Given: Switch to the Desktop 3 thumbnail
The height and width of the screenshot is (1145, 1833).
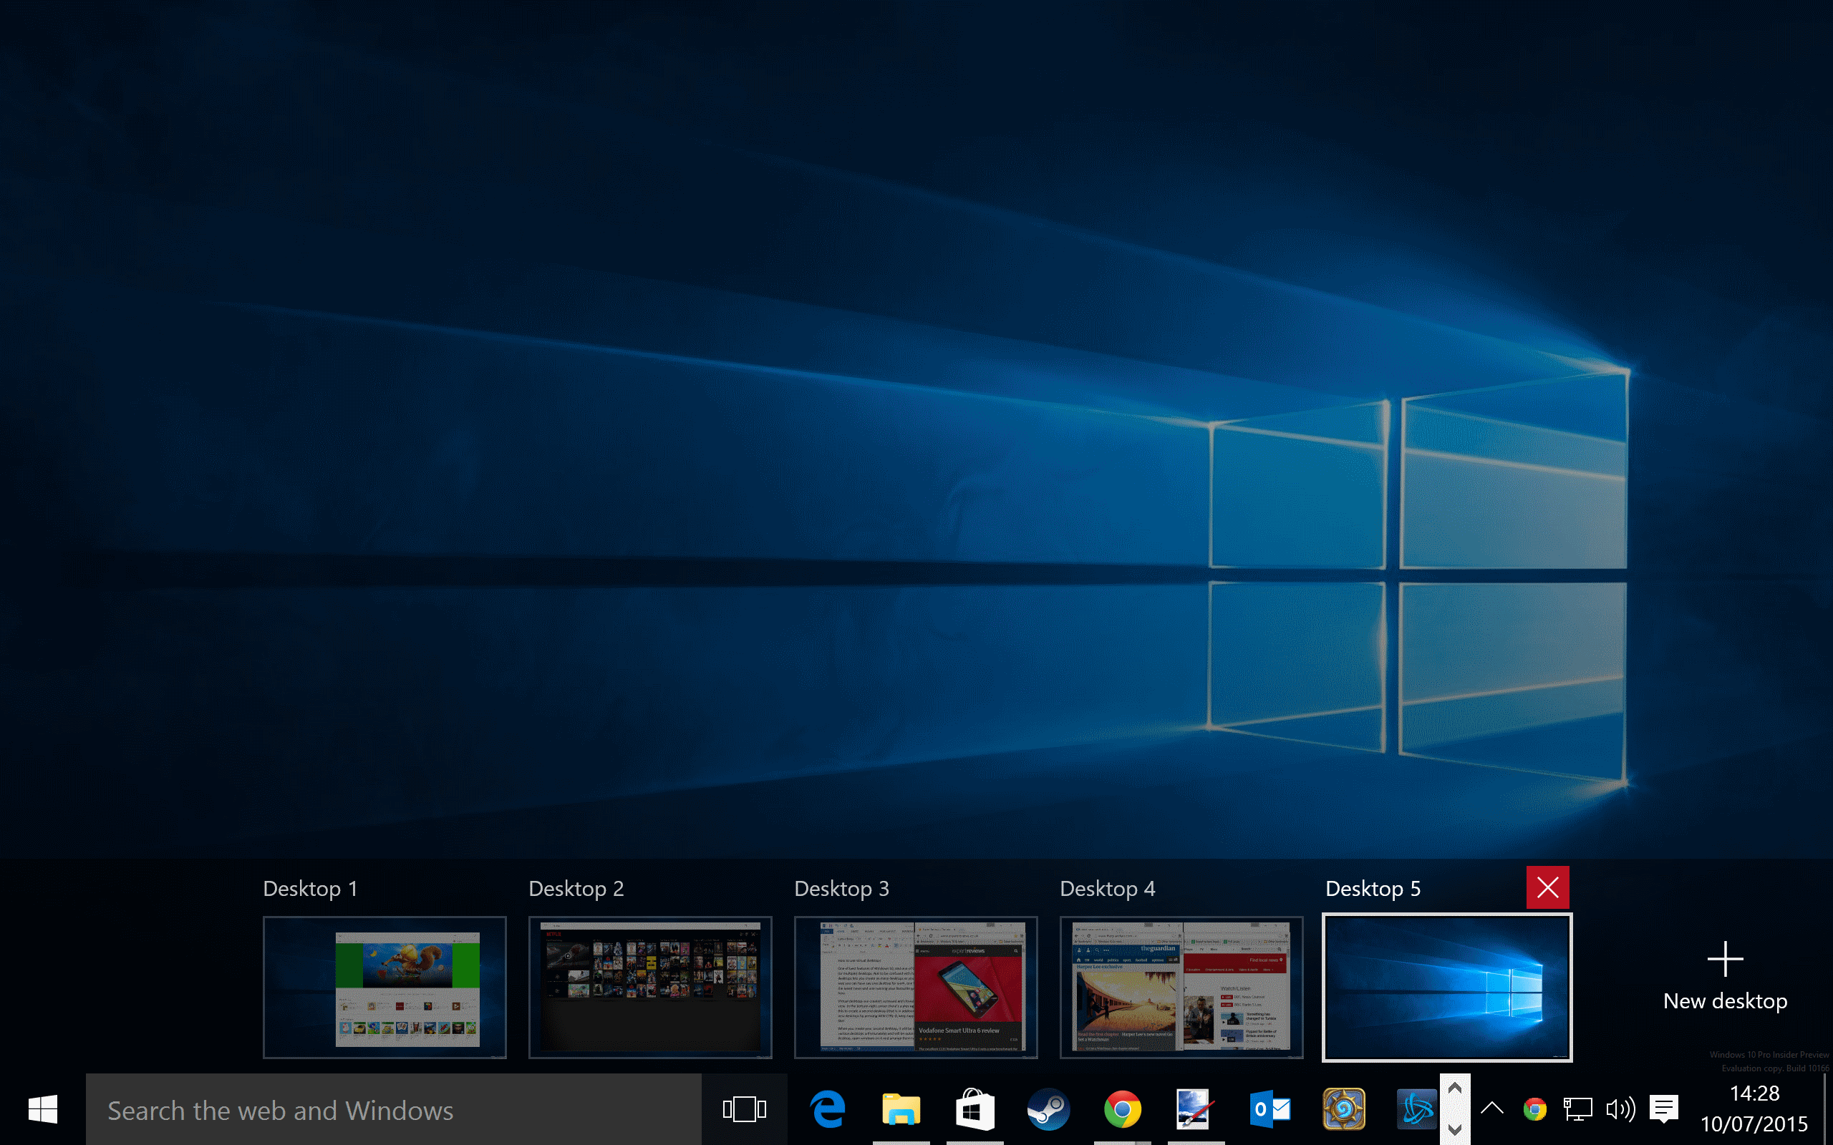Looking at the screenshot, I should 916,988.
